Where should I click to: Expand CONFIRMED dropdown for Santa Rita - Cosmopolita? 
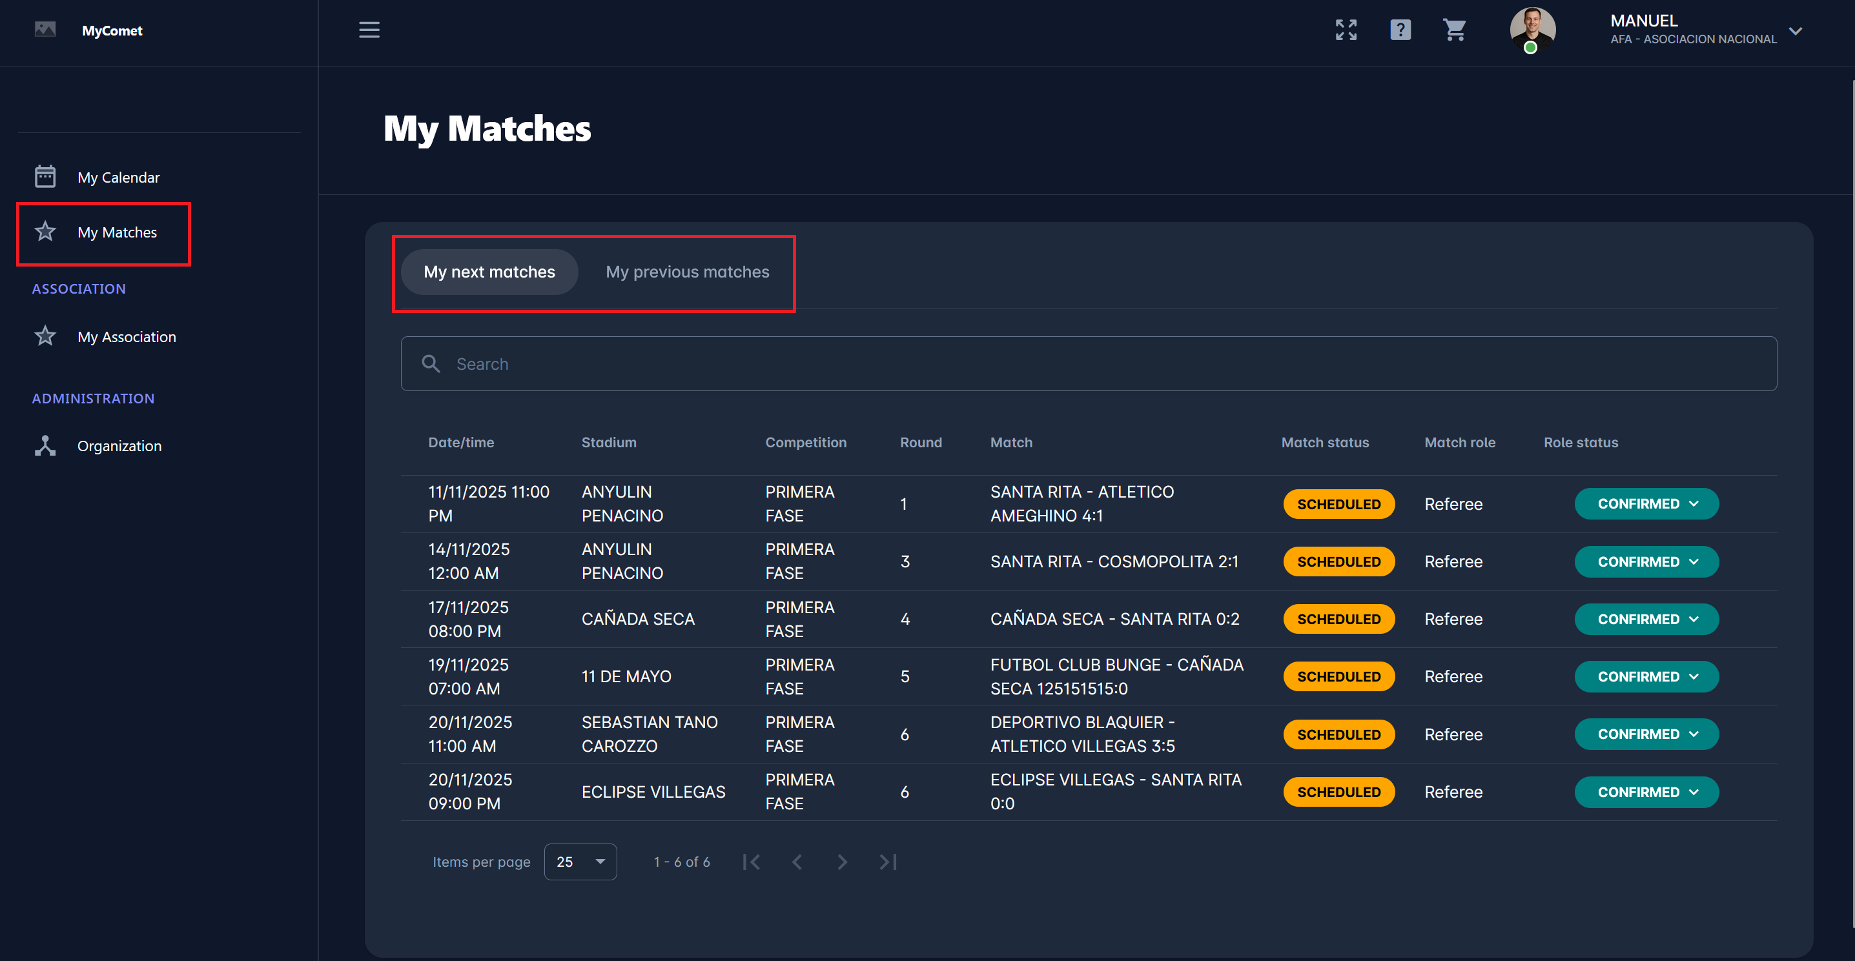click(x=1645, y=561)
